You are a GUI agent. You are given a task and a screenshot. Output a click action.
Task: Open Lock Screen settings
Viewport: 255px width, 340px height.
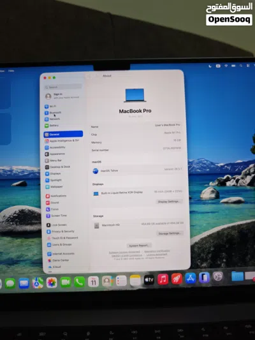(57, 225)
